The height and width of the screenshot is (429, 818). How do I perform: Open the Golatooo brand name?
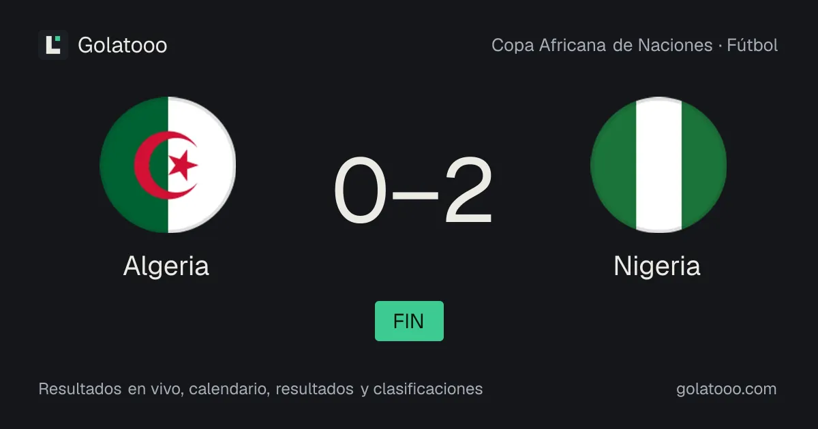tap(123, 46)
